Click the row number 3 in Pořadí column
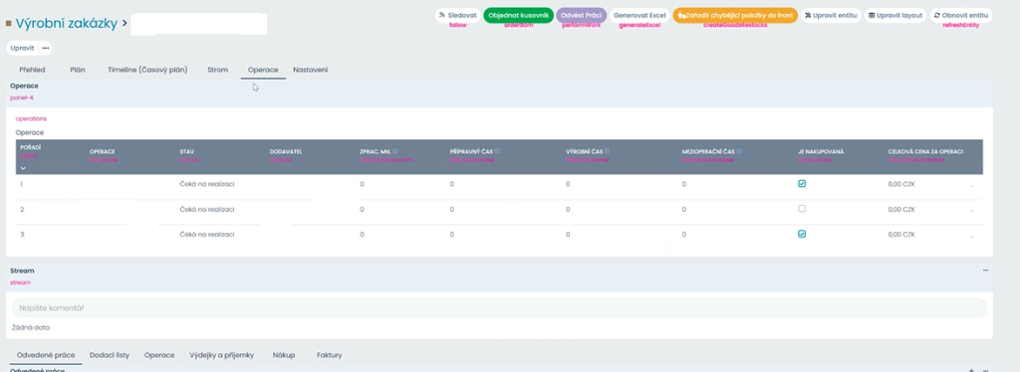This screenshot has height=372, width=1020. click(22, 234)
